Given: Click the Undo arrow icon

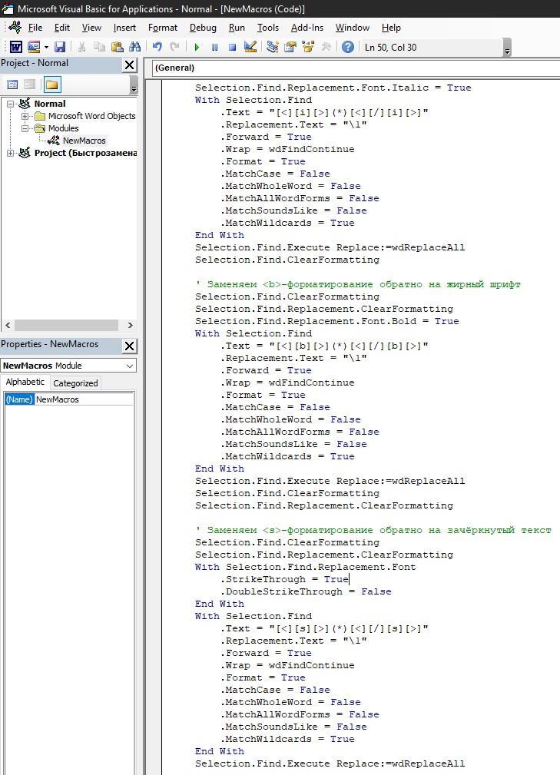Looking at the screenshot, I should pos(157,47).
